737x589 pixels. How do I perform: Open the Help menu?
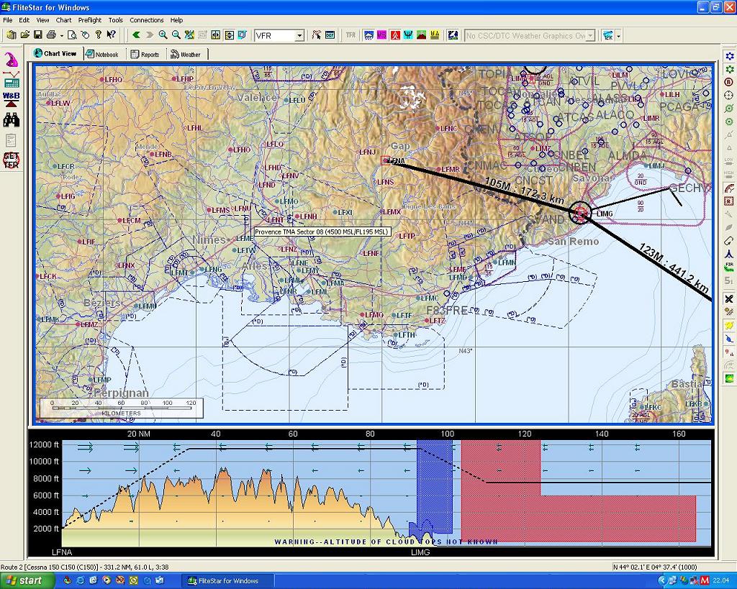pos(177,20)
